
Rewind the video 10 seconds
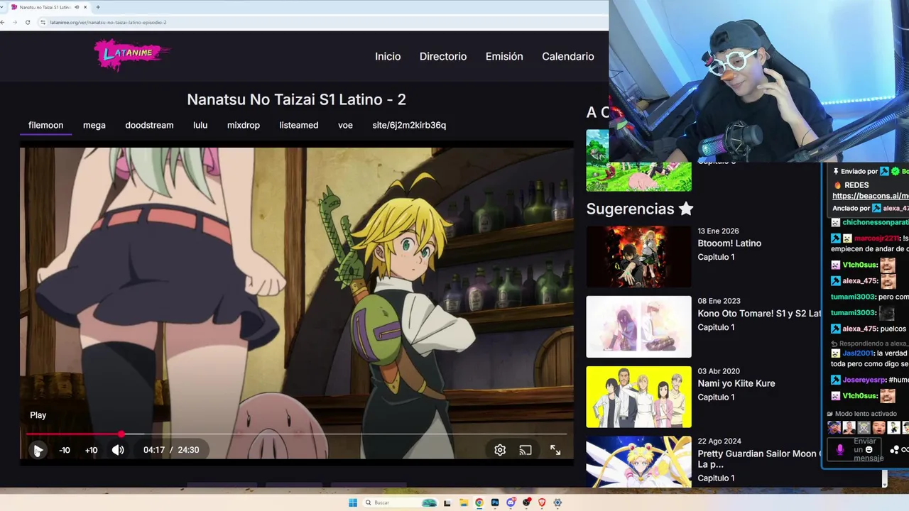pos(65,450)
